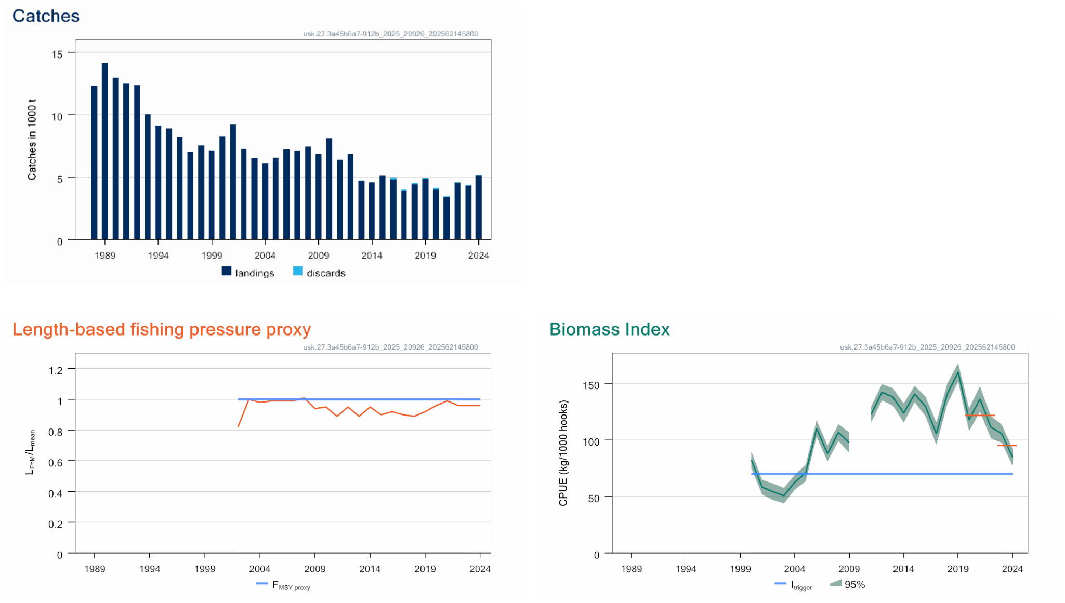Click the discards legend light blue swatch
Viewport: 1065px width, 603px height.
(298, 271)
